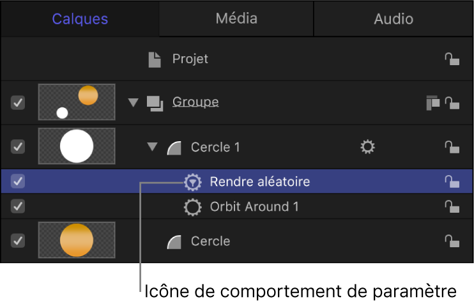Screen dimensions: 474x306
Task: Click the 2D/3D group stack icon on Groupe
Action: (x=432, y=102)
